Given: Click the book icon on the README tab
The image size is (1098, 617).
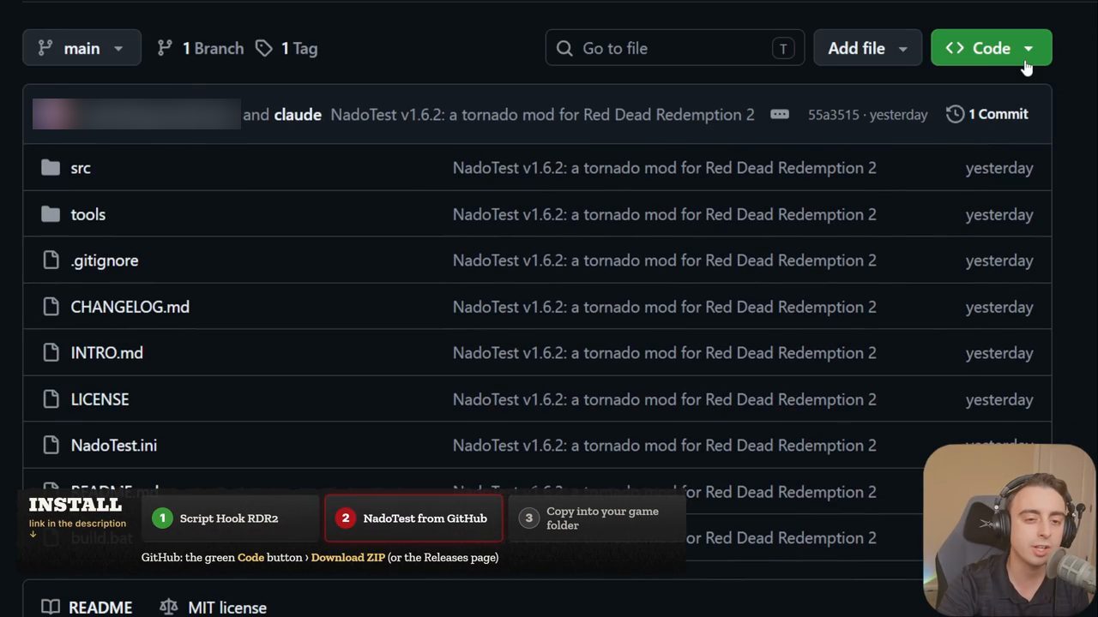Looking at the screenshot, I should pos(51,607).
